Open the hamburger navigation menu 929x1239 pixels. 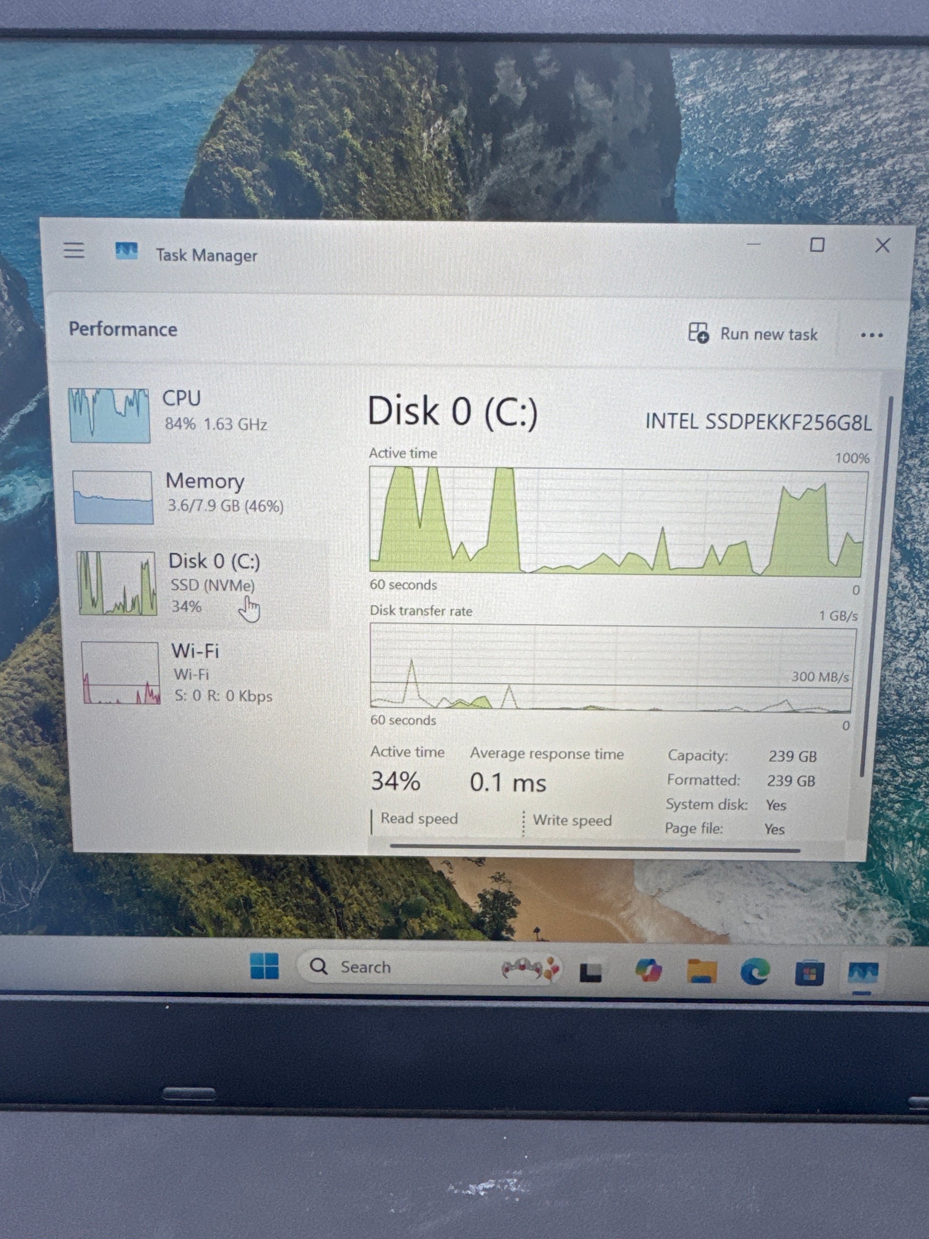74,250
